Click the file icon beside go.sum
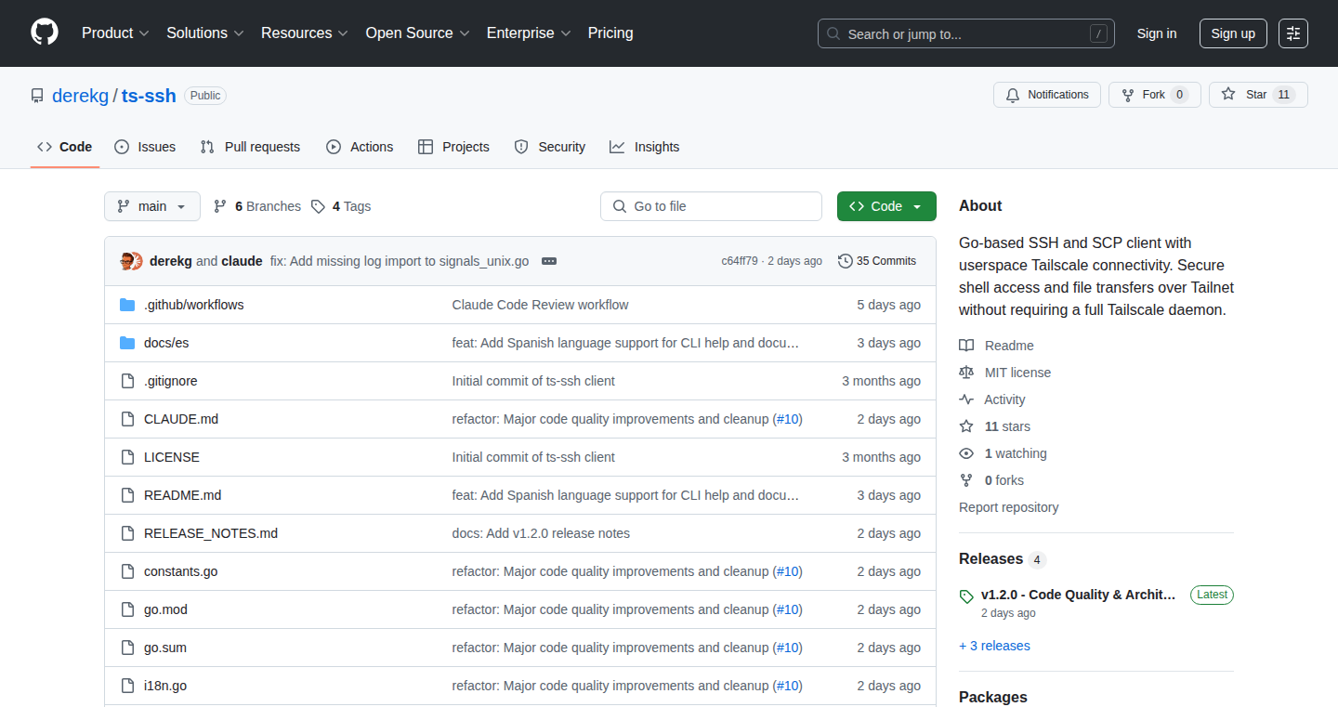This screenshot has width=1338, height=707. pyautogui.click(x=127, y=648)
